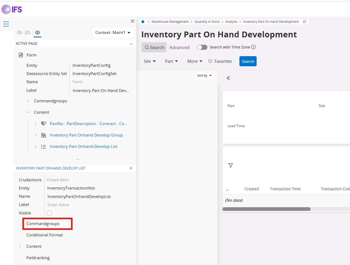Open the Context: Maint1 dropdown
The image size is (350, 265).
tap(113, 33)
